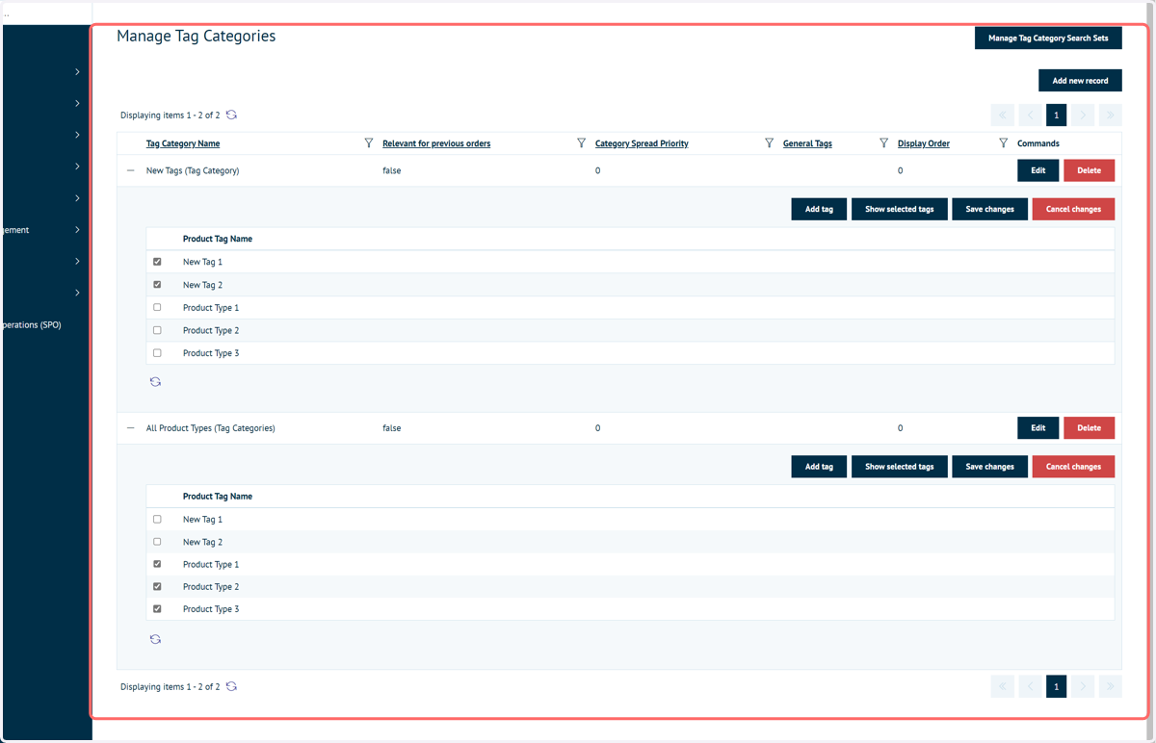Collapse the New Tags (Tag Category) row
Viewport: 1156px width, 743px height.
pos(131,170)
